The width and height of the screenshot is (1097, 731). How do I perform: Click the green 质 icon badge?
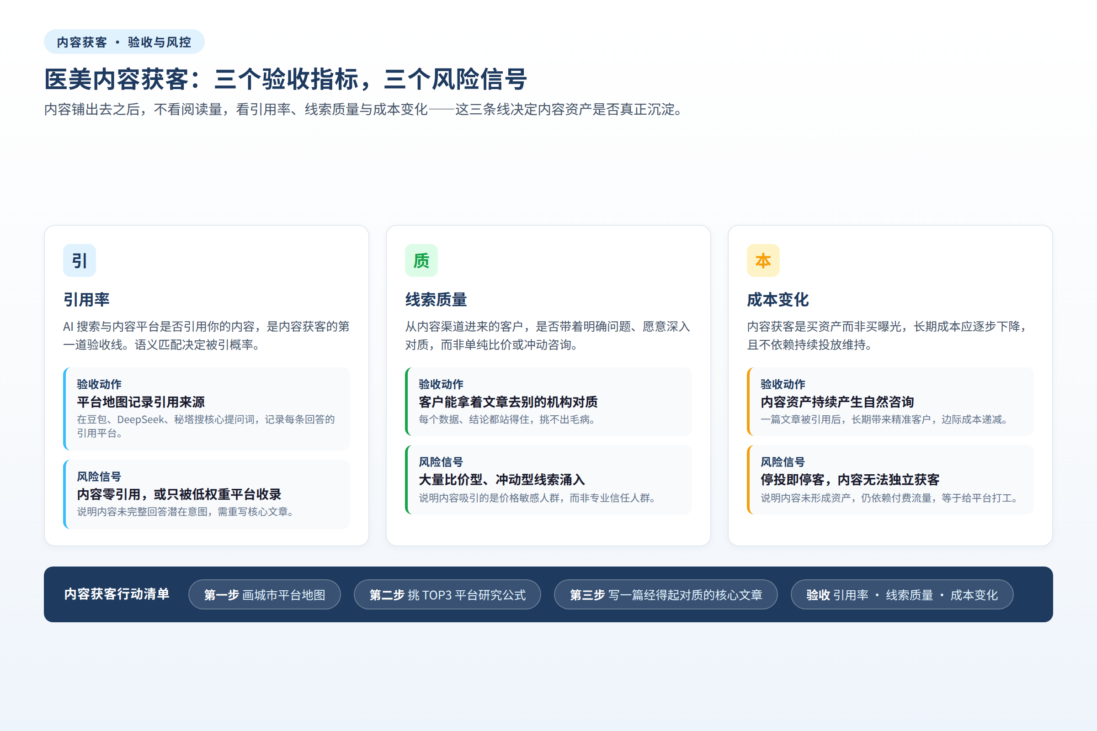tap(421, 260)
